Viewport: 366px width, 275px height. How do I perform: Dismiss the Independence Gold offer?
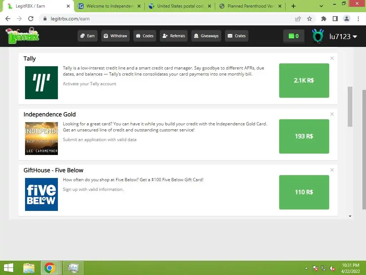[332, 114]
